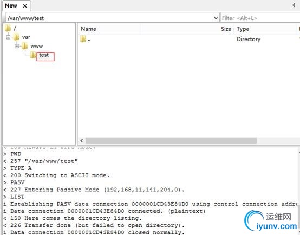Collapse the www tree node
Image resolution: width=300 pixels, height=235 pixels.
tap(17, 46)
